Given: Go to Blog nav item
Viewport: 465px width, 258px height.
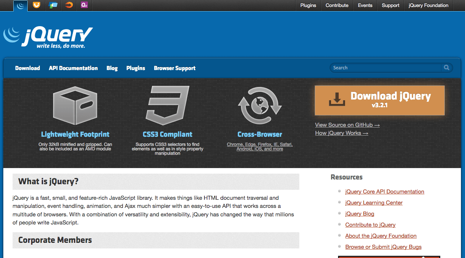Looking at the screenshot, I should pos(112,68).
